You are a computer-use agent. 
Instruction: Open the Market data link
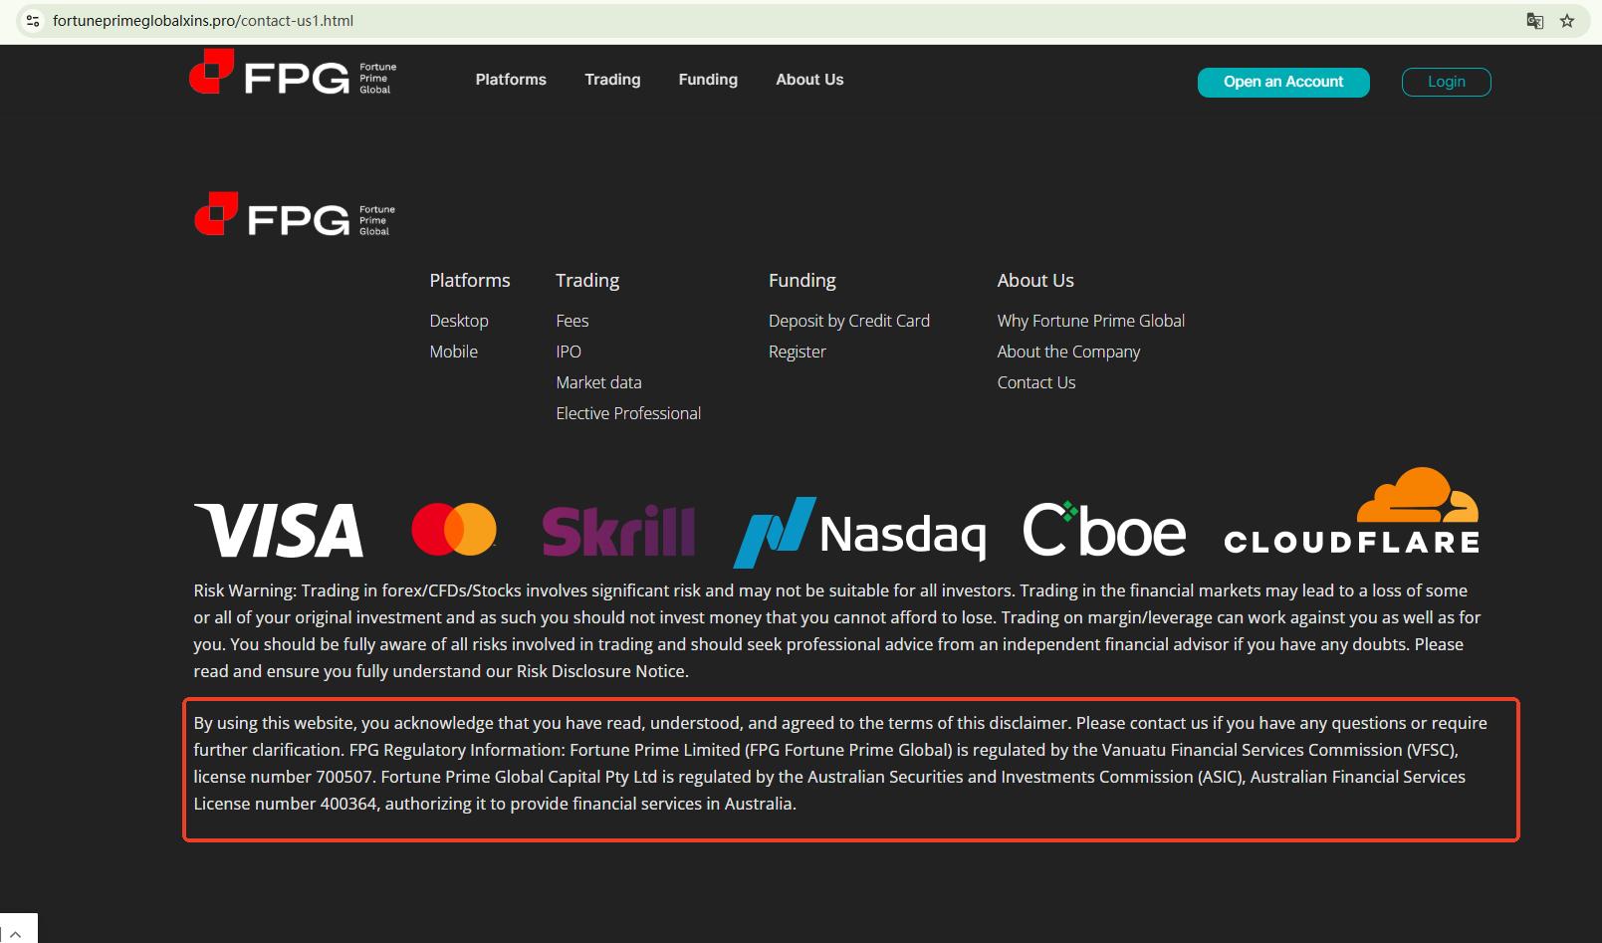pos(598,382)
